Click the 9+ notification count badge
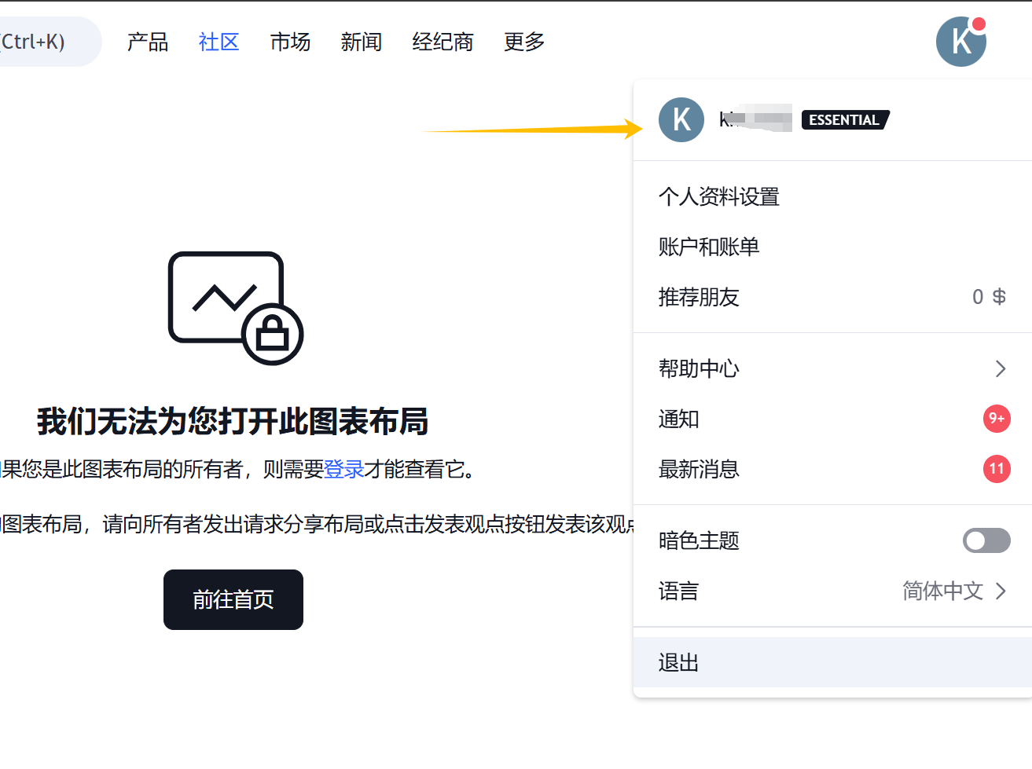 tap(996, 419)
